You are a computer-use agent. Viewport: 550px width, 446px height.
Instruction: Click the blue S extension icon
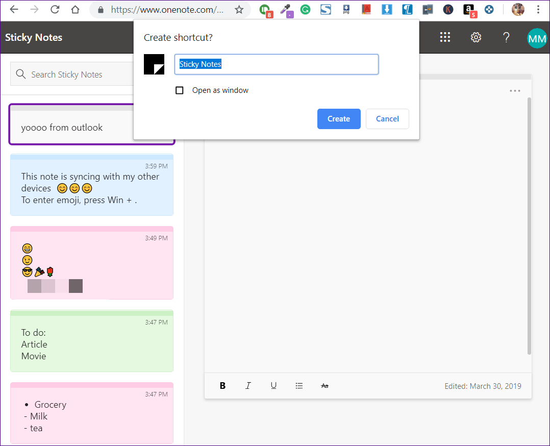click(326, 10)
